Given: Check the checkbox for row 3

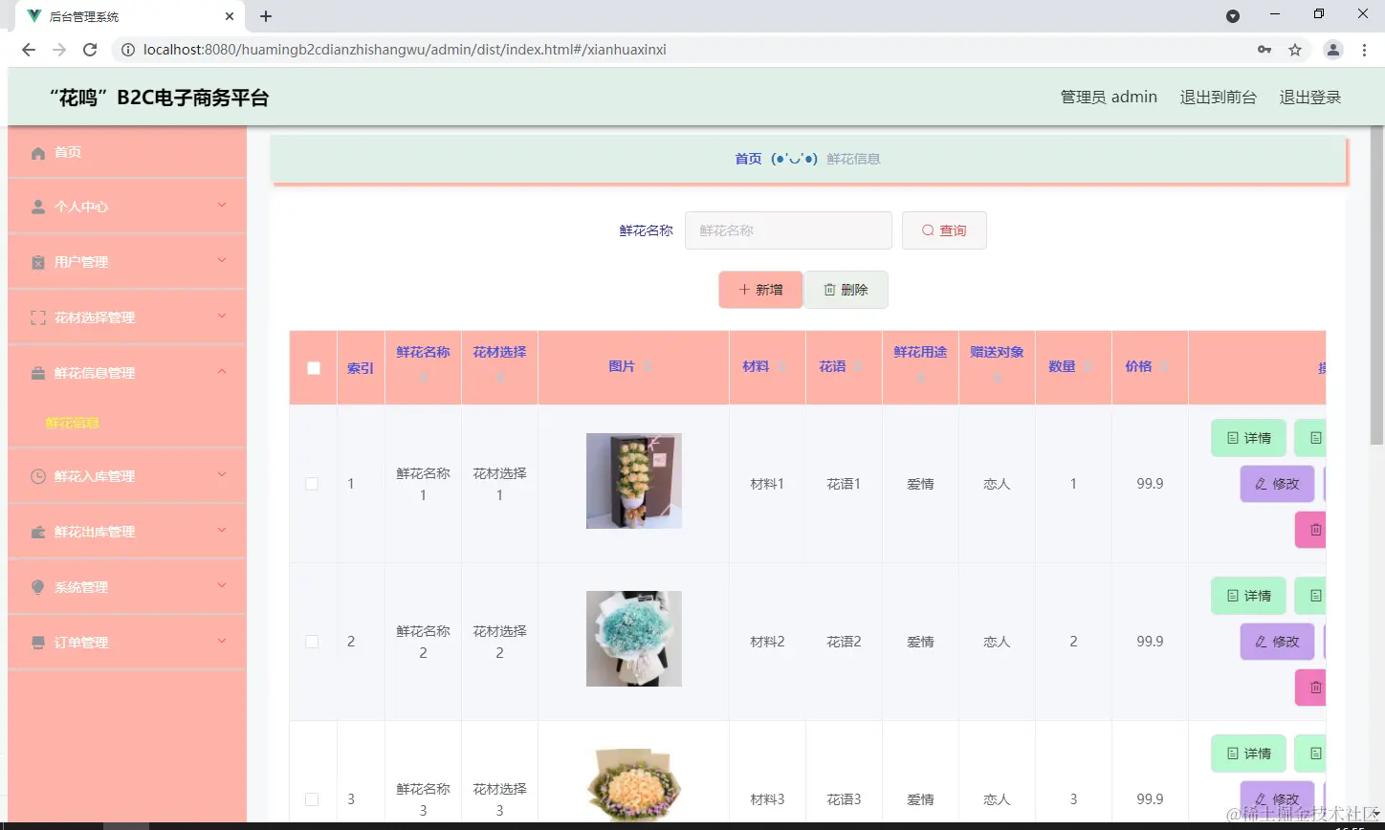Looking at the screenshot, I should coord(312,799).
